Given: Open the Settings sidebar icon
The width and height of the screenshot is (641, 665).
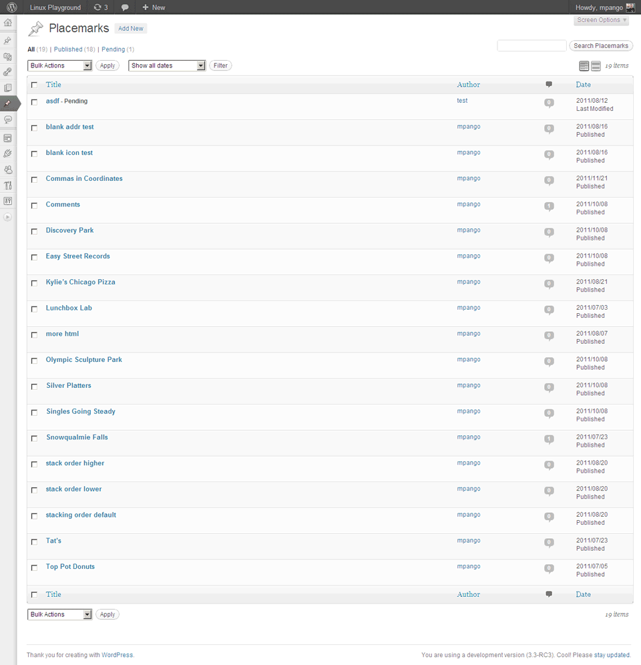Looking at the screenshot, I should click(x=7, y=201).
